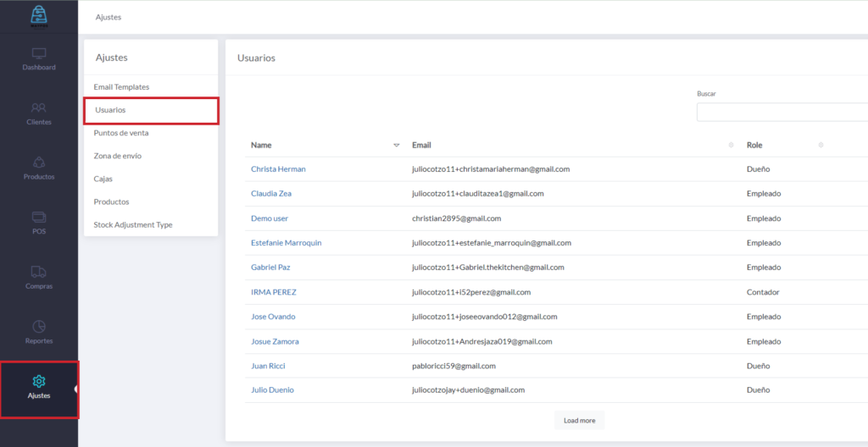
Task: Open the Estefanie Marroquin user link
Action: click(x=286, y=243)
